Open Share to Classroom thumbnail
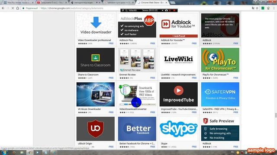Screen dimensions: 277x155 (96, 60)
